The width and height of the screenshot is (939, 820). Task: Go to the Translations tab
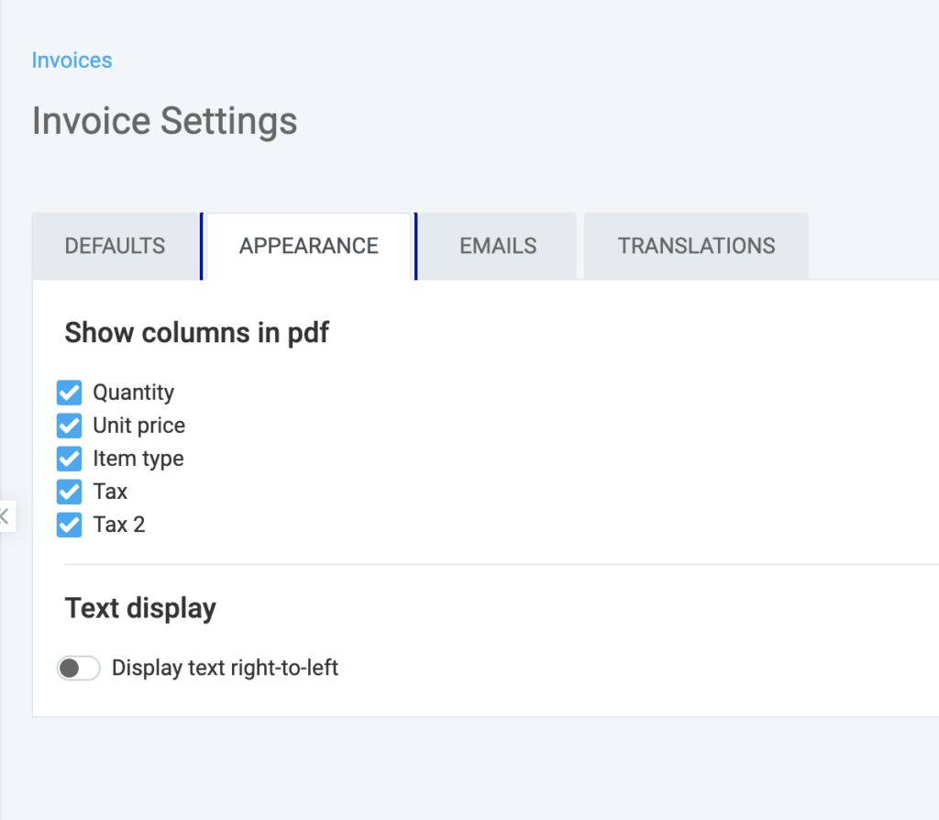click(x=696, y=246)
